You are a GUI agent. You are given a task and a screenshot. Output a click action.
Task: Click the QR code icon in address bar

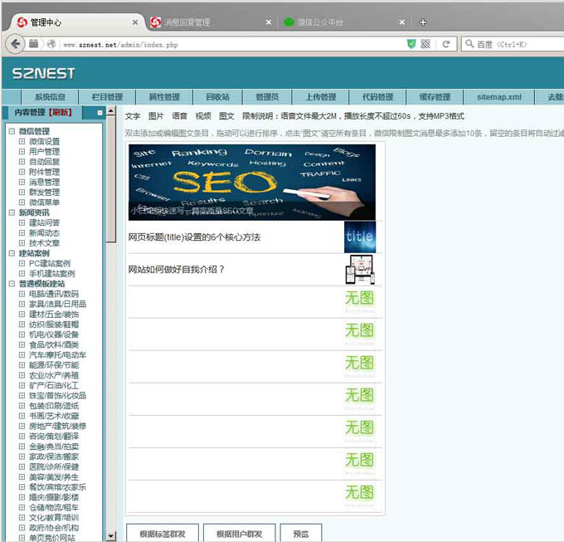click(425, 44)
